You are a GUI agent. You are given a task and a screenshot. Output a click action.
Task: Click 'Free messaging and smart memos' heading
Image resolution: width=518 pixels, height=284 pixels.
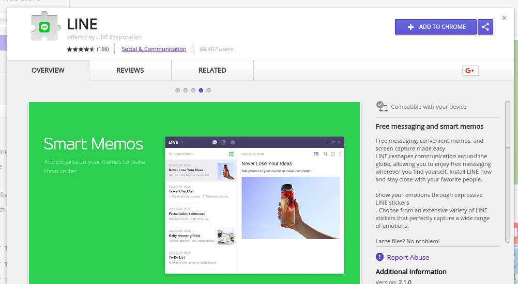(430, 126)
